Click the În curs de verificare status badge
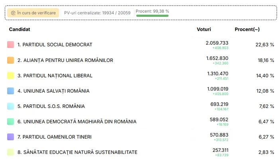Screen dimensions: 279x159 click(33, 13)
